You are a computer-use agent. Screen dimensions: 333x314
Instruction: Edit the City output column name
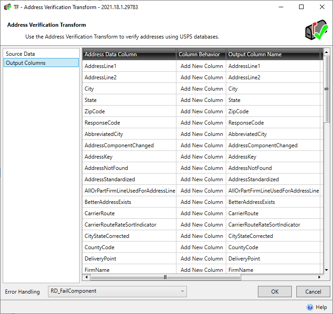[x=273, y=88]
